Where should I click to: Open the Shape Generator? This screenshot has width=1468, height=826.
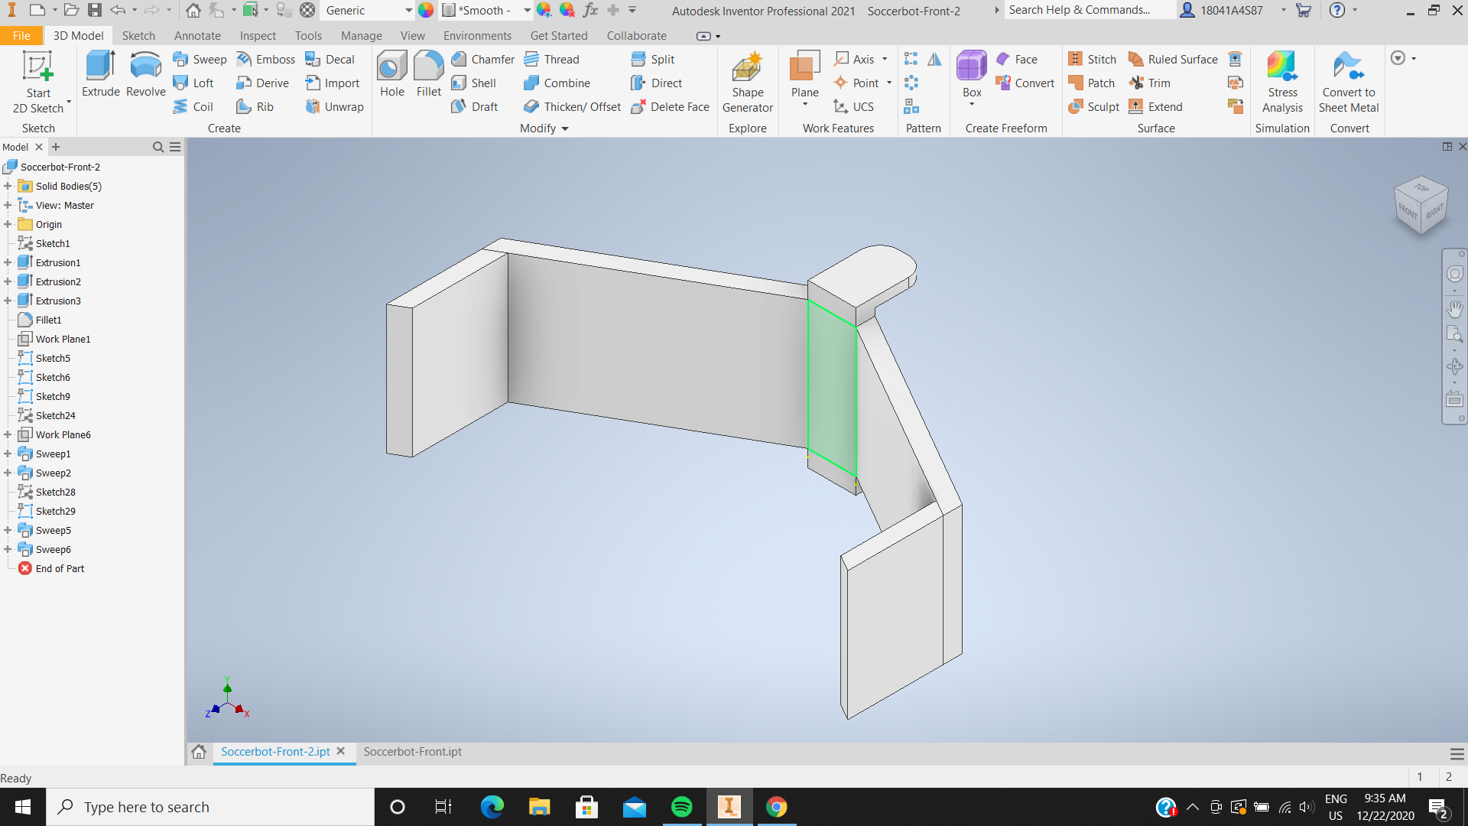[x=748, y=76]
